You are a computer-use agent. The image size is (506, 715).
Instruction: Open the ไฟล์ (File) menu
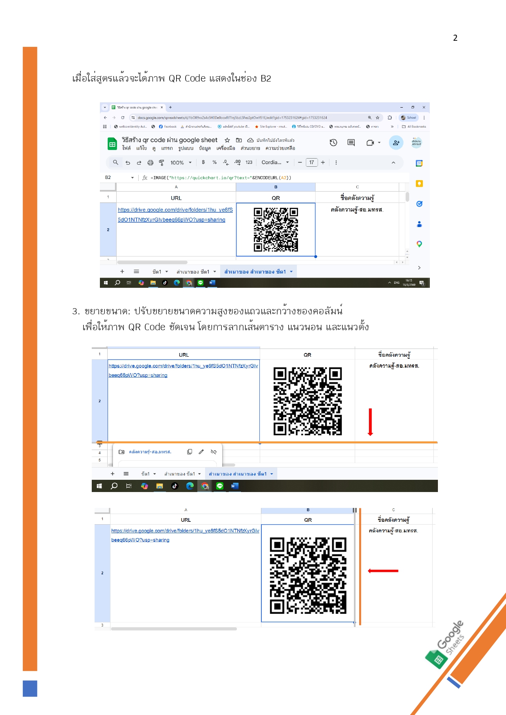pos(126,148)
